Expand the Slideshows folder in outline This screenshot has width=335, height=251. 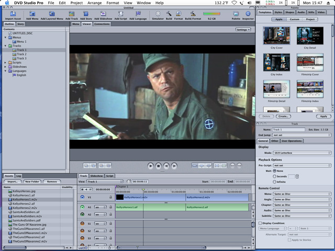[5, 66]
